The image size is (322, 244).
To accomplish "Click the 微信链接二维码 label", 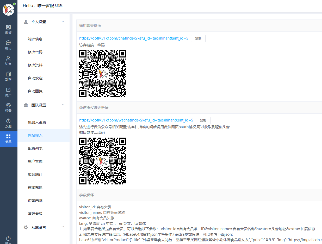I will pyautogui.click(x=92, y=132).
